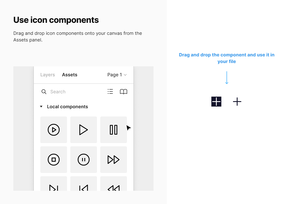Select the plain plus icon
This screenshot has height=204, width=285.
pyautogui.click(x=237, y=102)
